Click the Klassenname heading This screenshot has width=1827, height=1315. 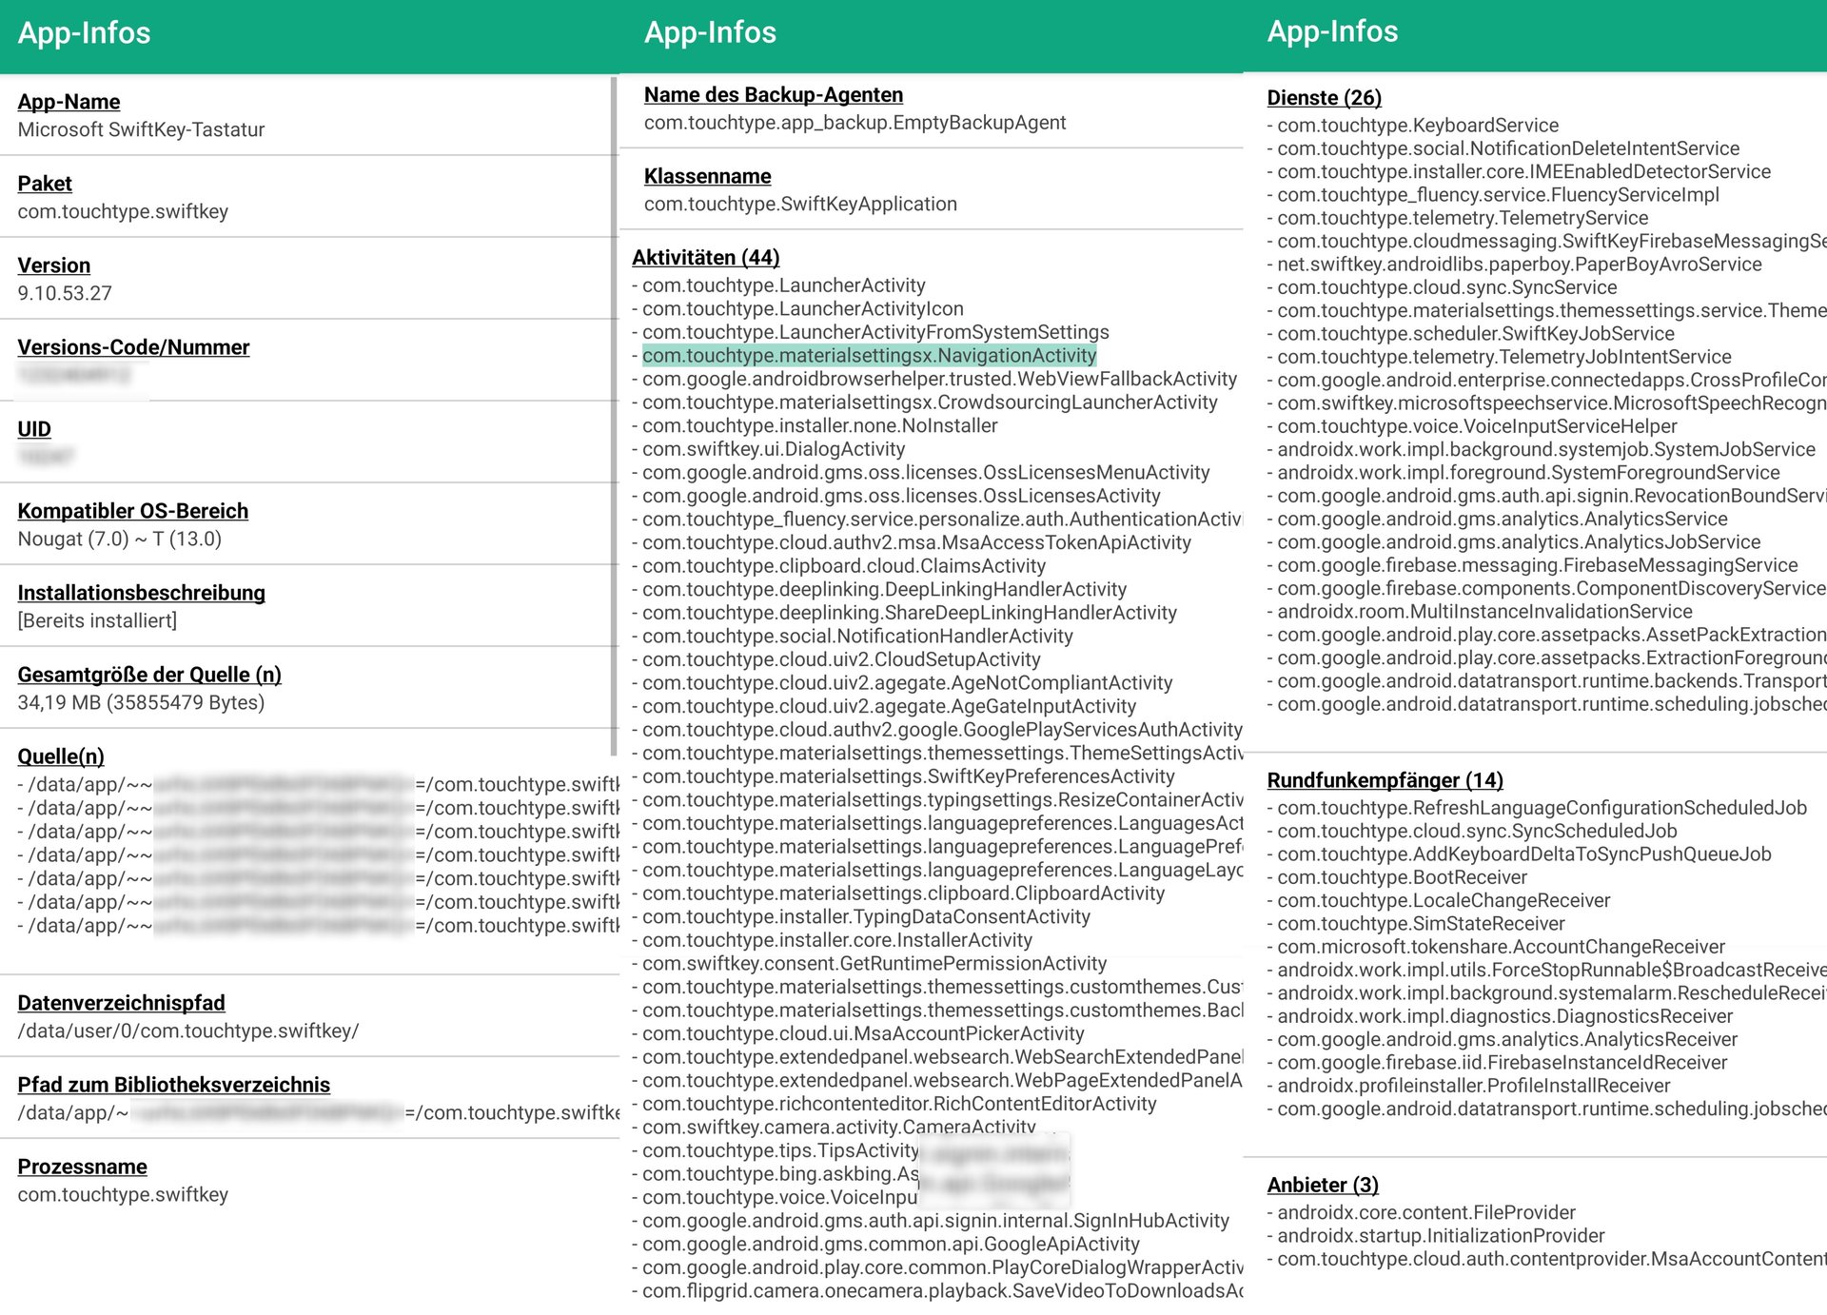707,176
